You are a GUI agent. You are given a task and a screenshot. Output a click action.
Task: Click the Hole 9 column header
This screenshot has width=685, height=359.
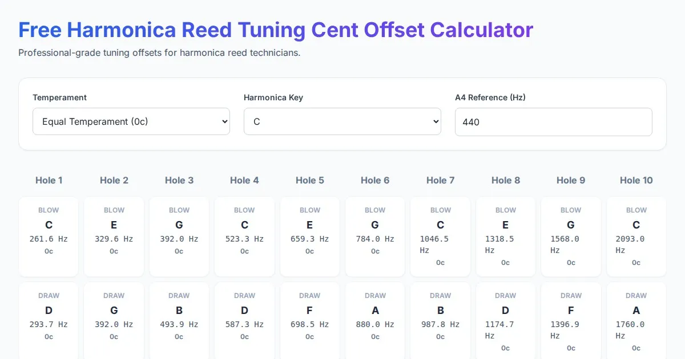[x=571, y=180]
